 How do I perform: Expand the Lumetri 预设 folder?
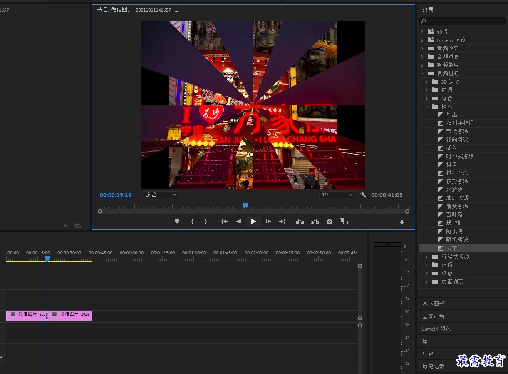[x=422, y=40]
